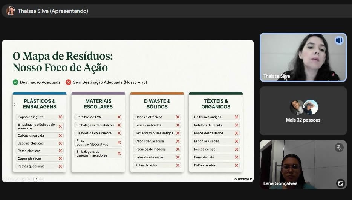Click the green Destinação Adequada check icon

(15, 82)
